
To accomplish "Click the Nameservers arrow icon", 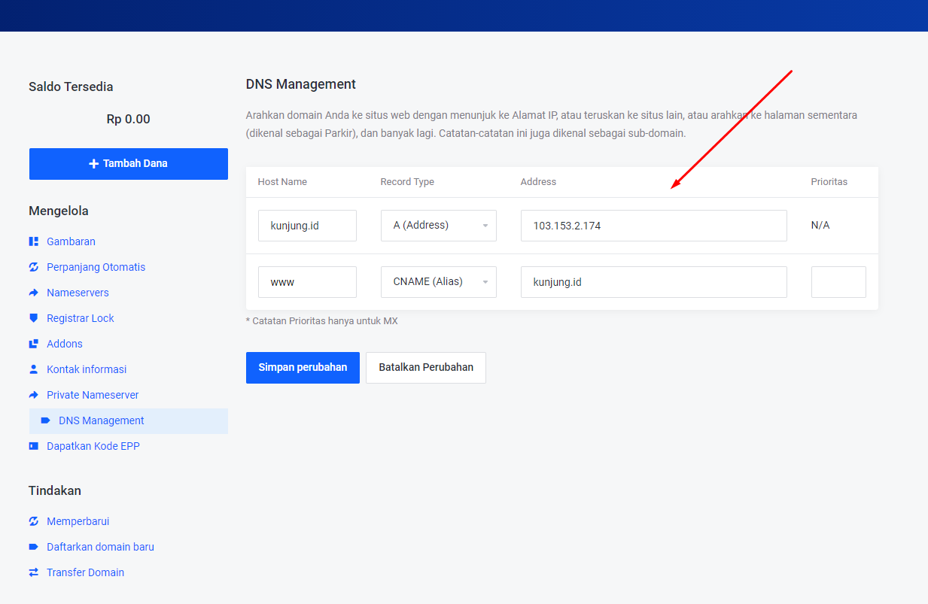I will click(33, 293).
